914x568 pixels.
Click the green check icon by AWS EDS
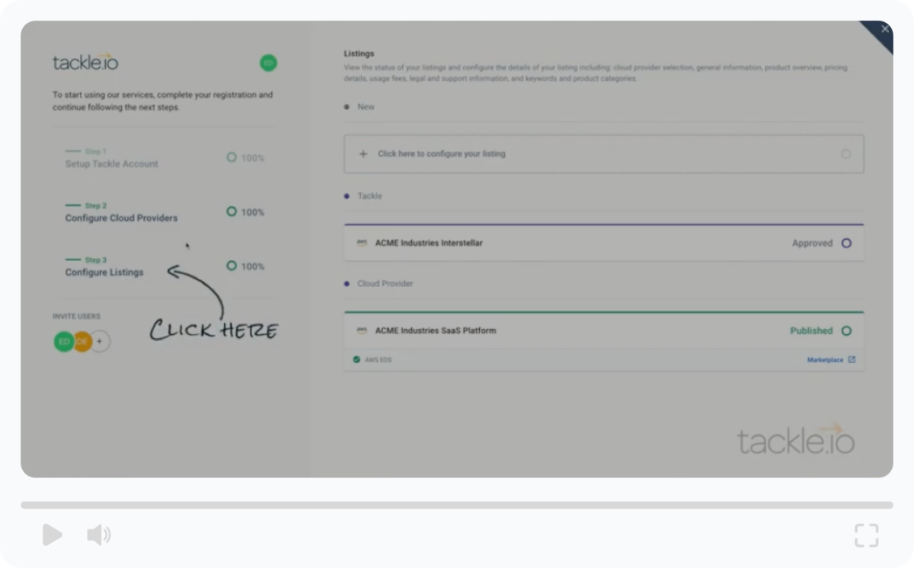[356, 359]
